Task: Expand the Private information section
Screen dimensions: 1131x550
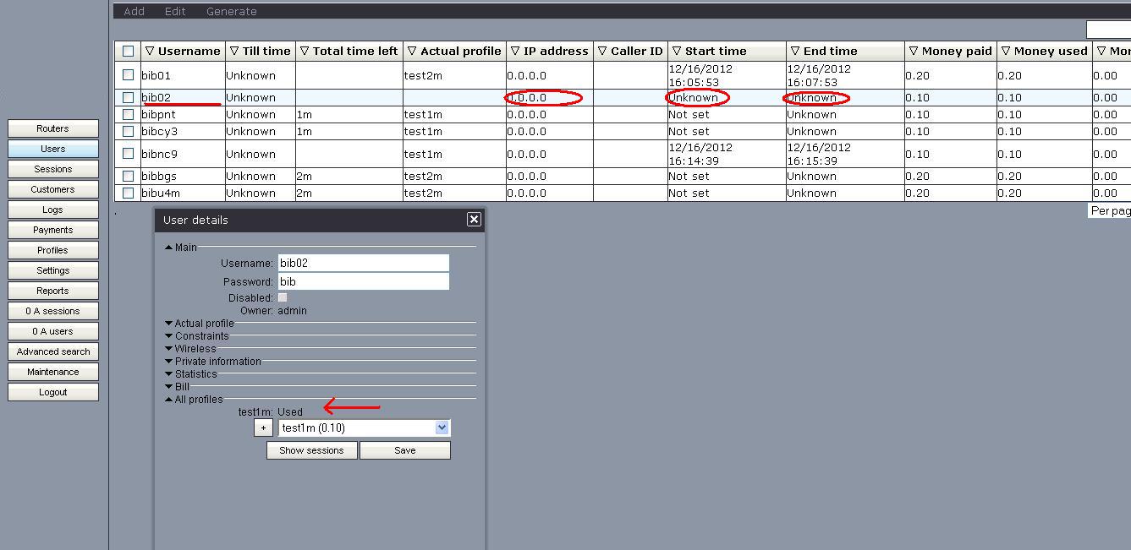Action: 213,361
